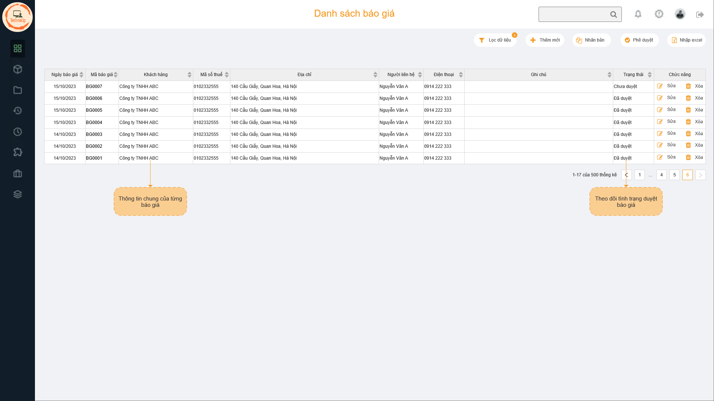Click the edit icon for BG0007
714x401 pixels.
(x=660, y=86)
